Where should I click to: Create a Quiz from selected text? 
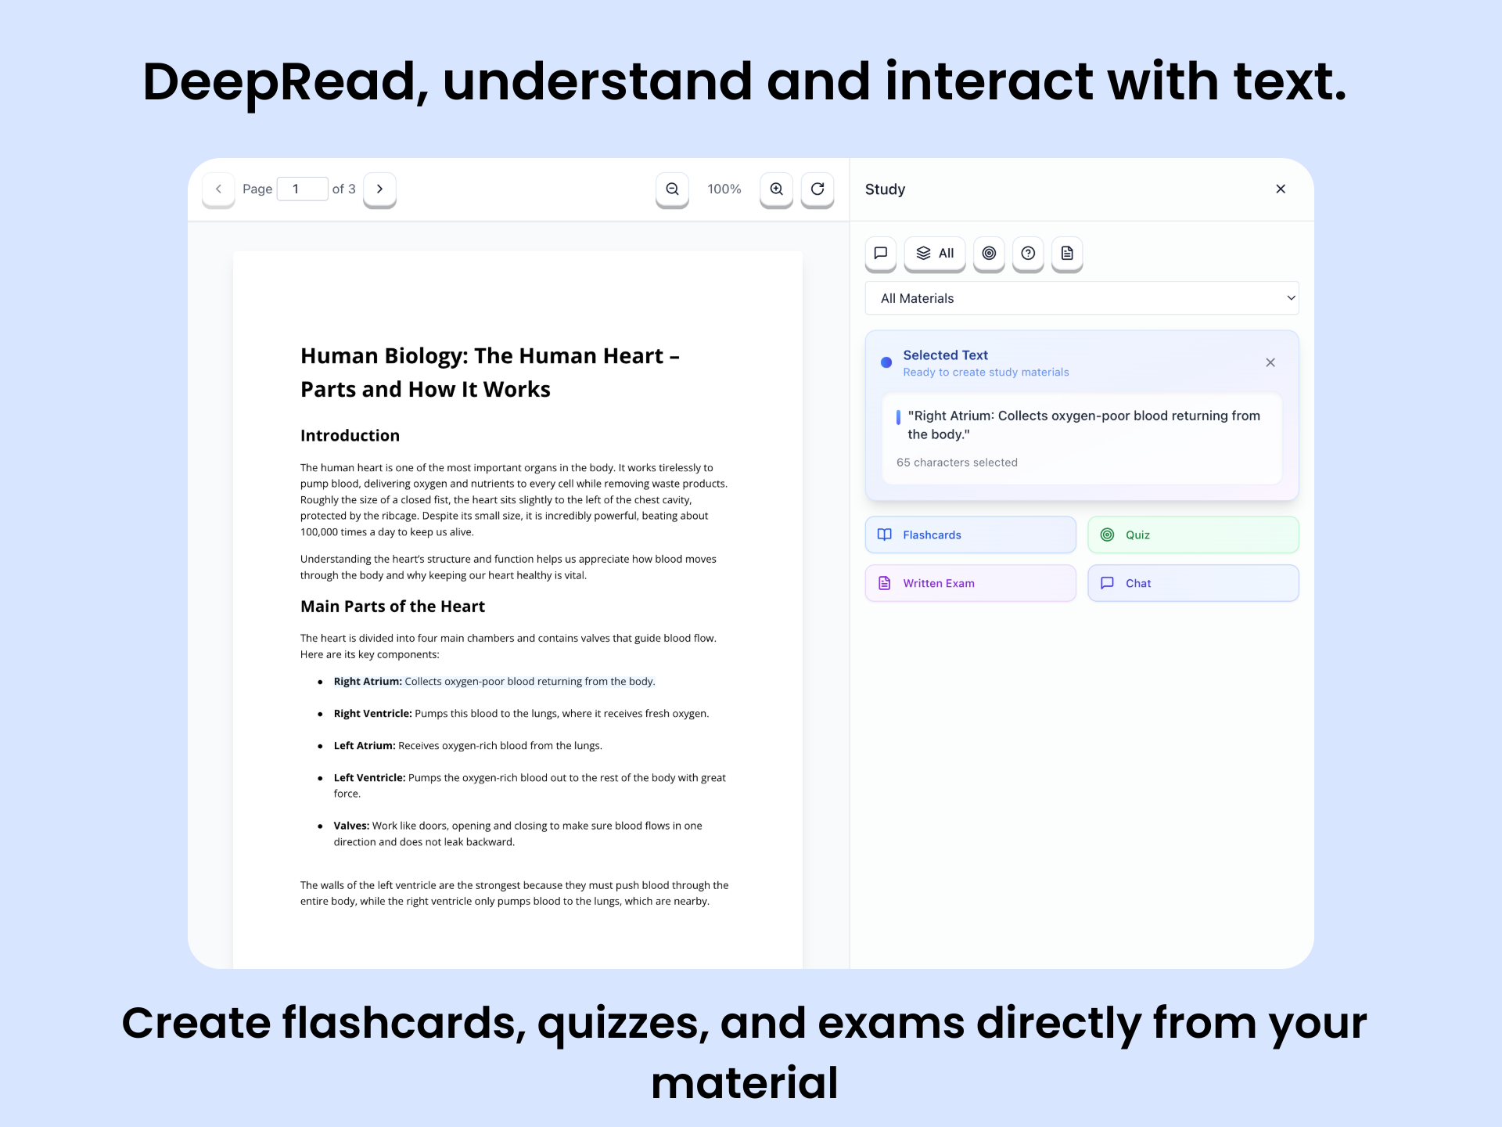[x=1193, y=535]
